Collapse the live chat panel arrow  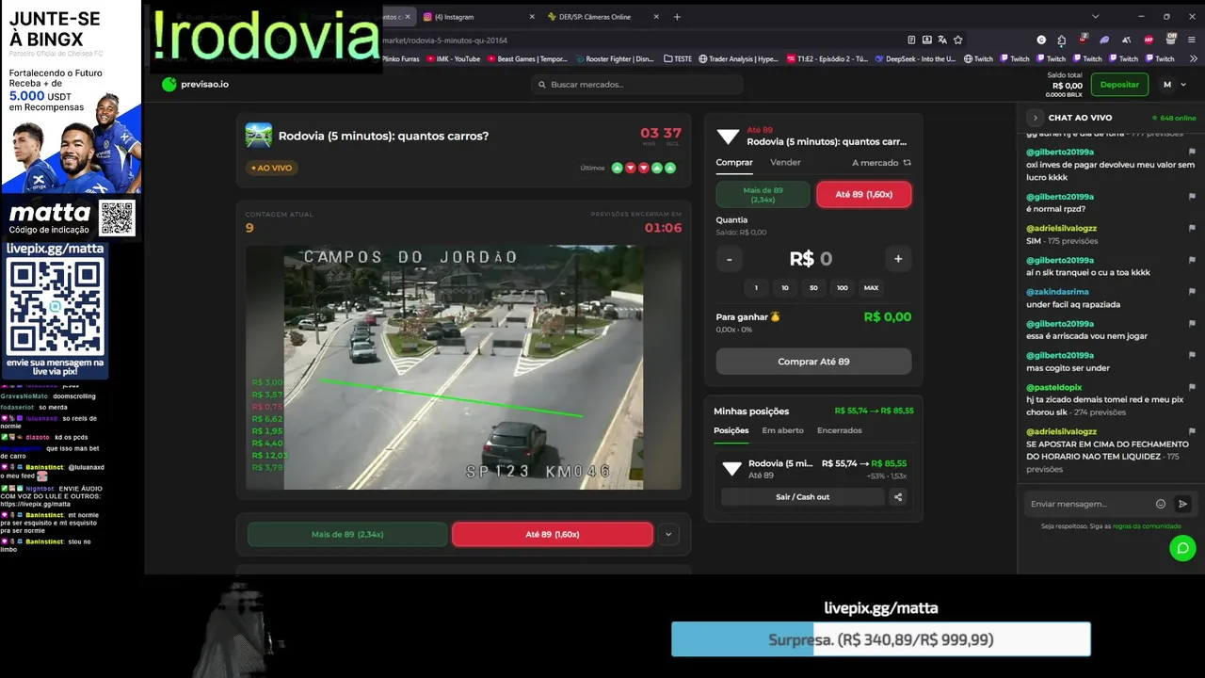1036,118
